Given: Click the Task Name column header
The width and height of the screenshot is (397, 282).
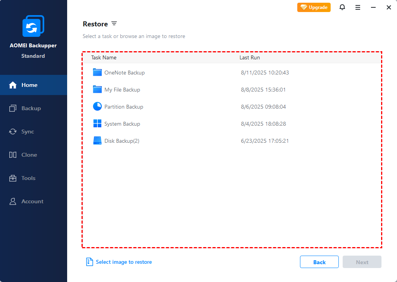Looking at the screenshot, I should pos(104,57).
